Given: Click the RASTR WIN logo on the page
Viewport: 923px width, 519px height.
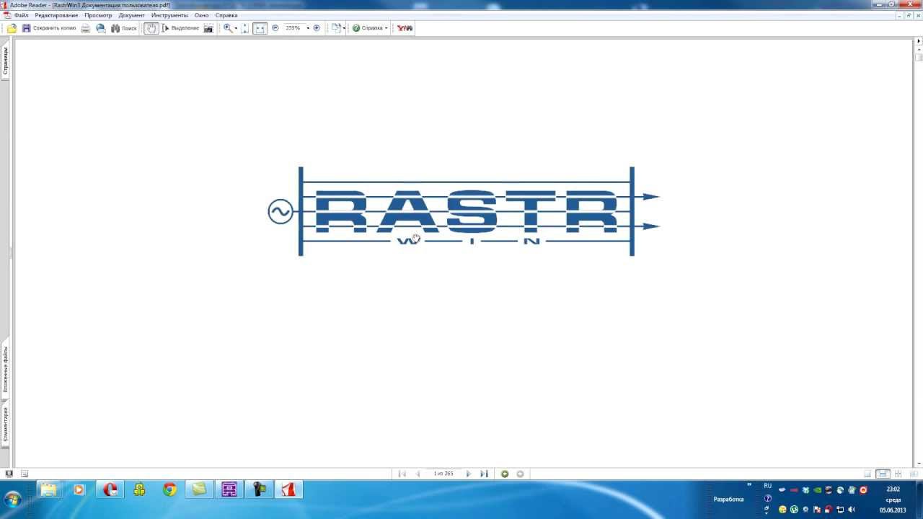Looking at the screenshot, I should (x=463, y=211).
